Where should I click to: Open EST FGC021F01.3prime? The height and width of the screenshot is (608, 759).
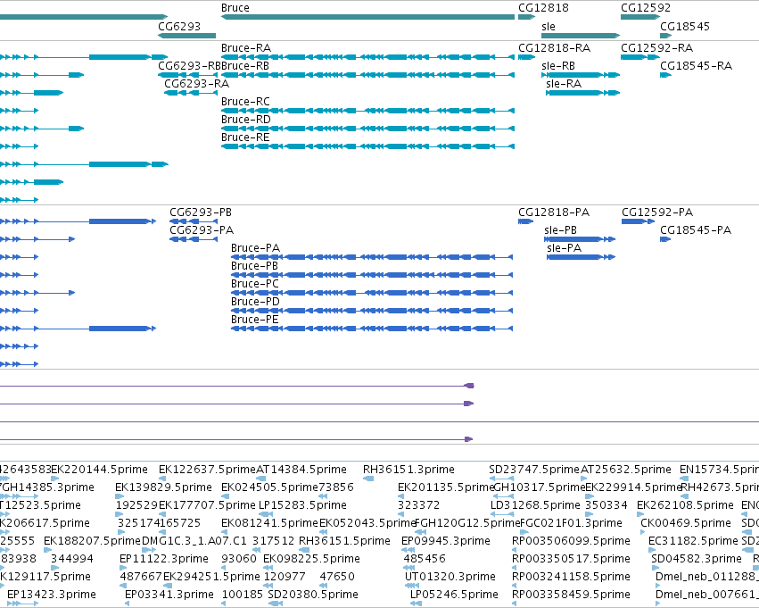(x=571, y=523)
